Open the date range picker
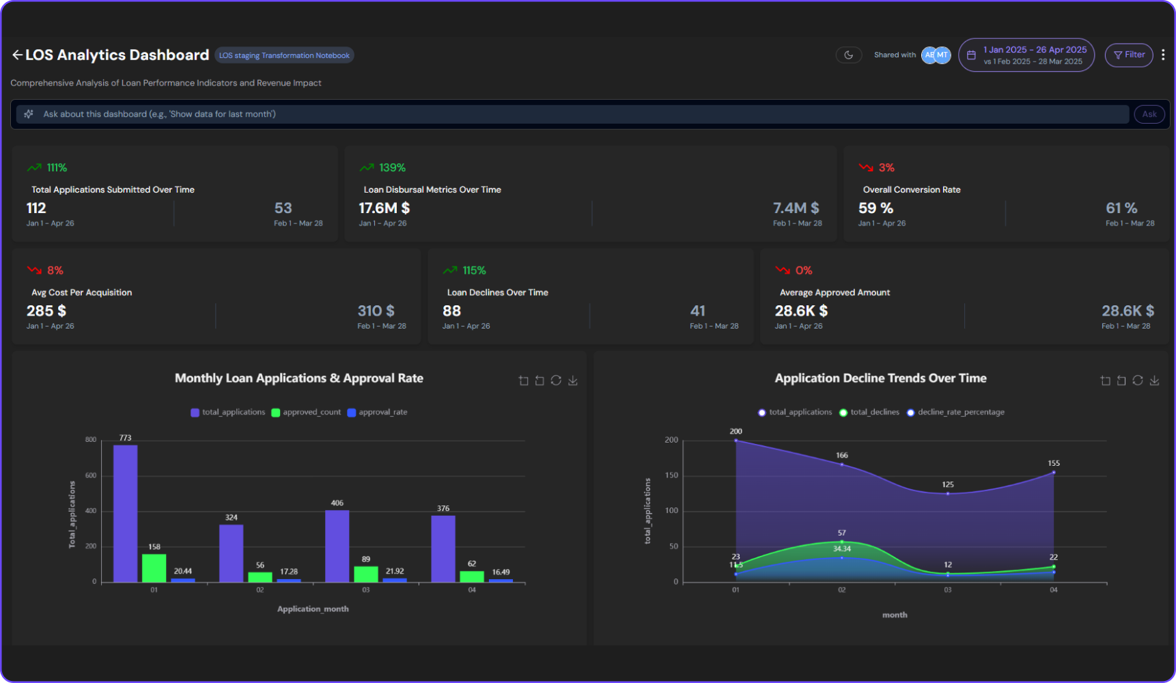 click(1026, 55)
